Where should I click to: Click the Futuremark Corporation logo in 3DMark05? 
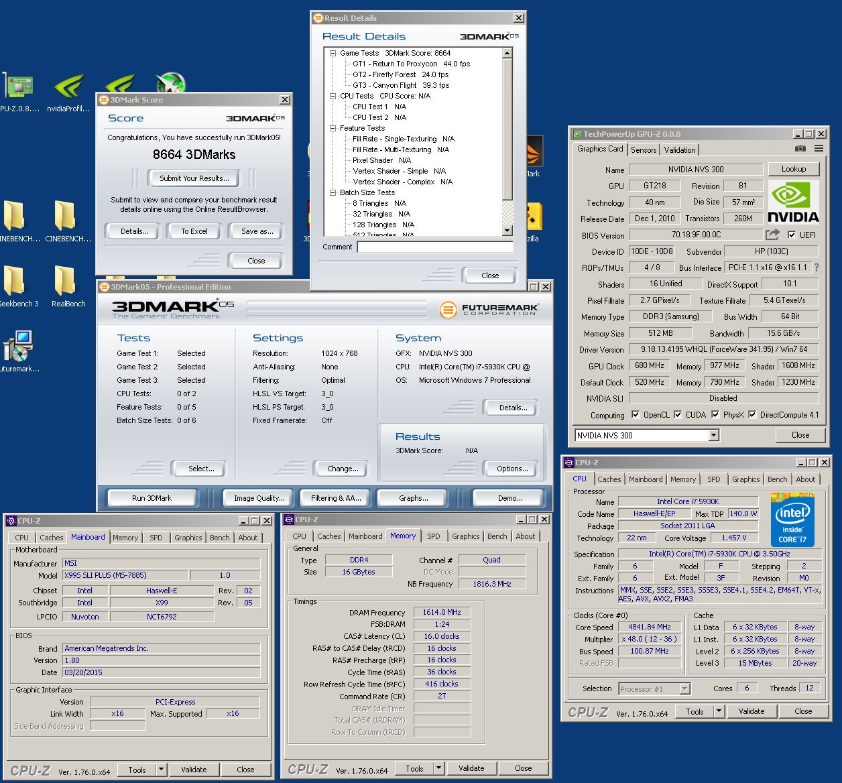coord(489,310)
